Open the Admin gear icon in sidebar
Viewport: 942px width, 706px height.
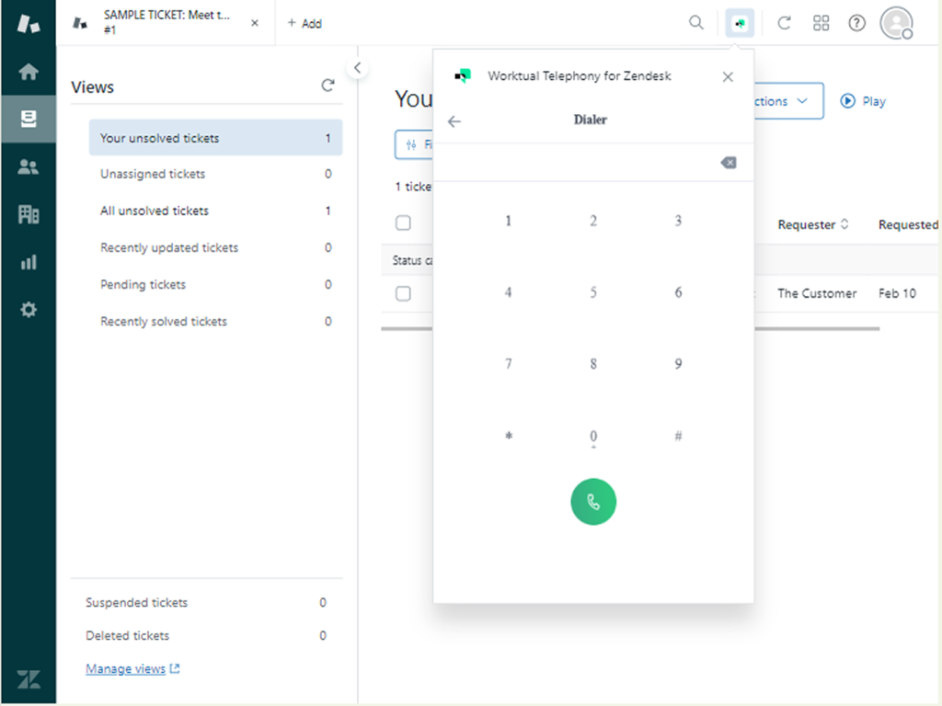click(x=29, y=310)
